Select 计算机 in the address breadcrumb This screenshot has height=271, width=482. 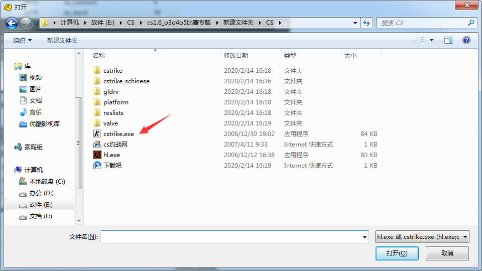tap(69, 23)
